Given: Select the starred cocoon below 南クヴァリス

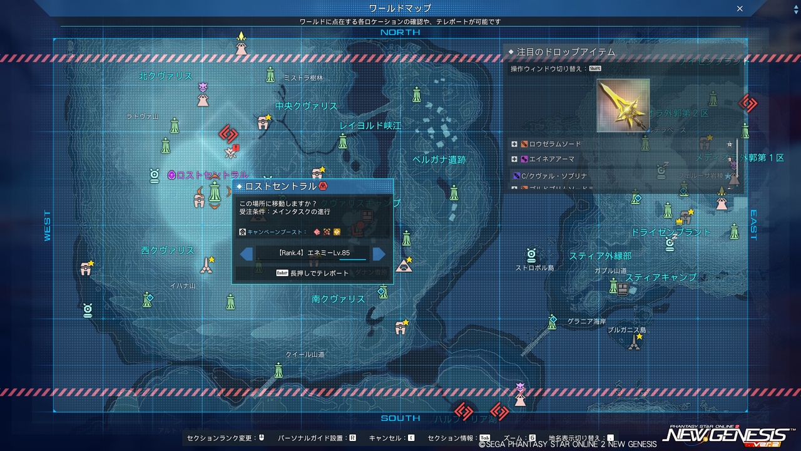Looking at the screenshot, I should pyautogui.click(x=402, y=326).
